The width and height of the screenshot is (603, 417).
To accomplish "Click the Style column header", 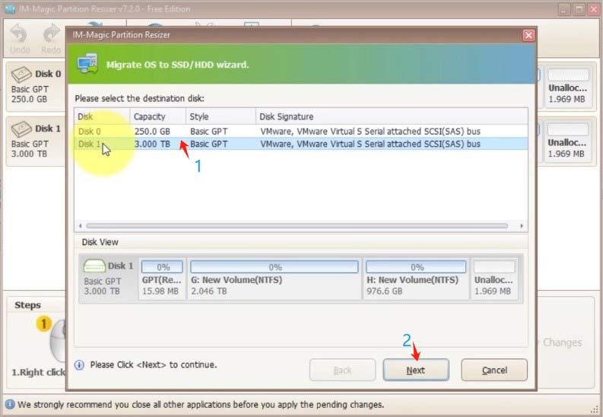I will coord(221,116).
